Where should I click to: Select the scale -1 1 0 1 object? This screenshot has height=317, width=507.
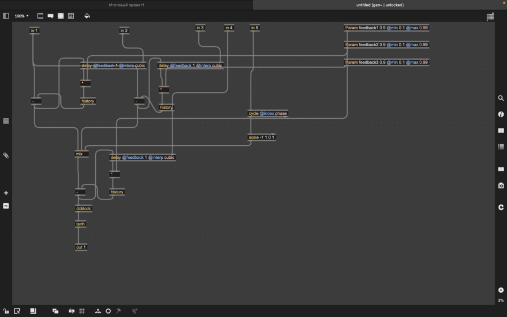pos(261,137)
